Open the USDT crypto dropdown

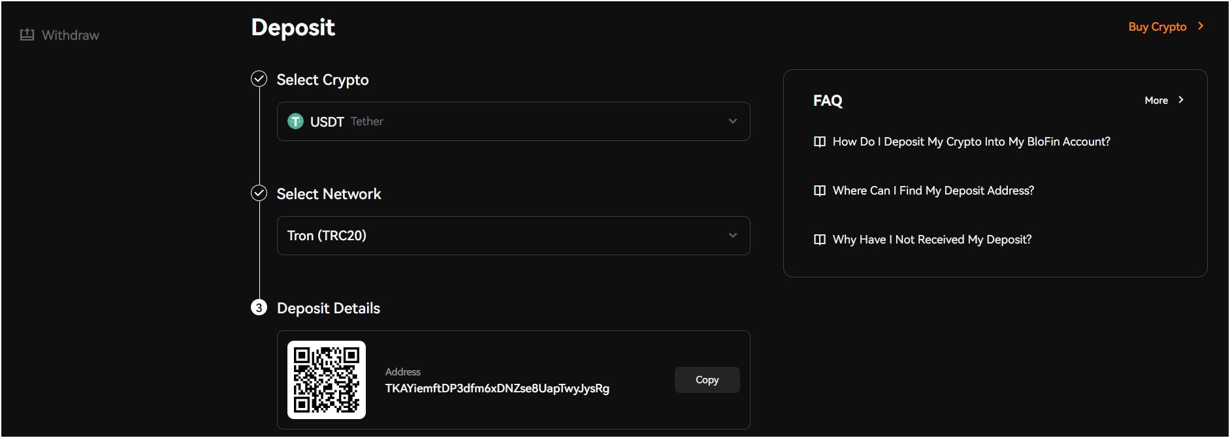(x=513, y=121)
